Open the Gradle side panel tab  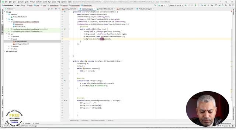233,11
